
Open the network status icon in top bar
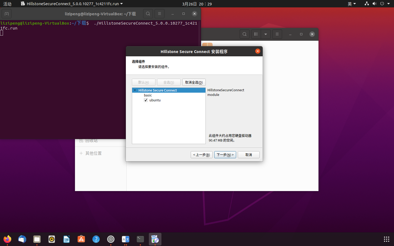click(x=367, y=4)
